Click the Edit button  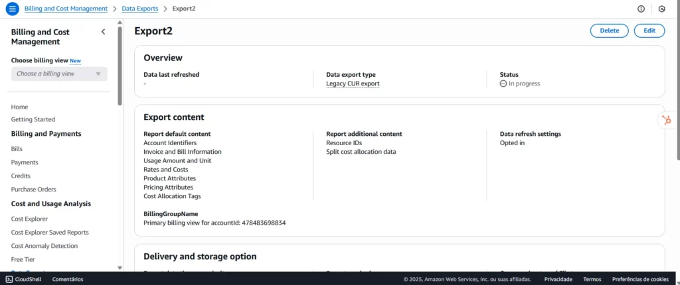point(649,30)
